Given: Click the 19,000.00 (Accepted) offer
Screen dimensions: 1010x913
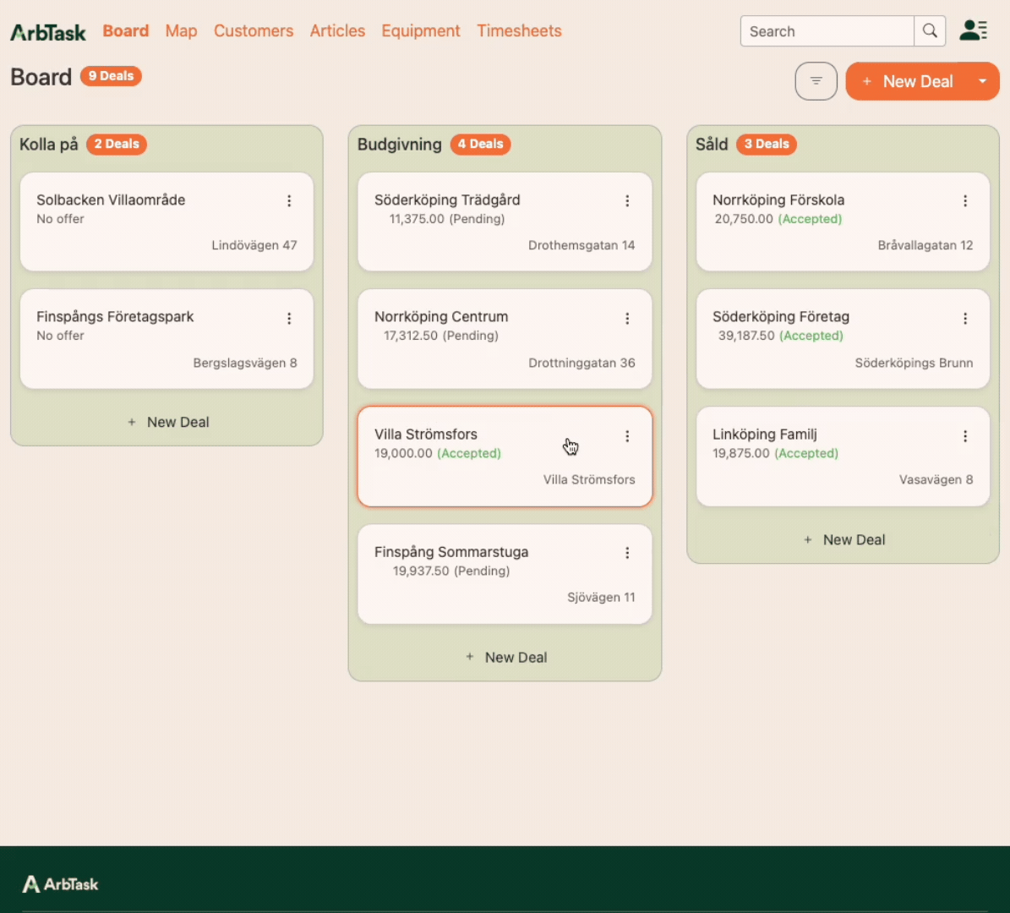Looking at the screenshot, I should pos(438,453).
